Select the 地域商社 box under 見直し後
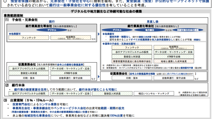The width and height of the screenshot is (212, 119). [x=174, y=48]
